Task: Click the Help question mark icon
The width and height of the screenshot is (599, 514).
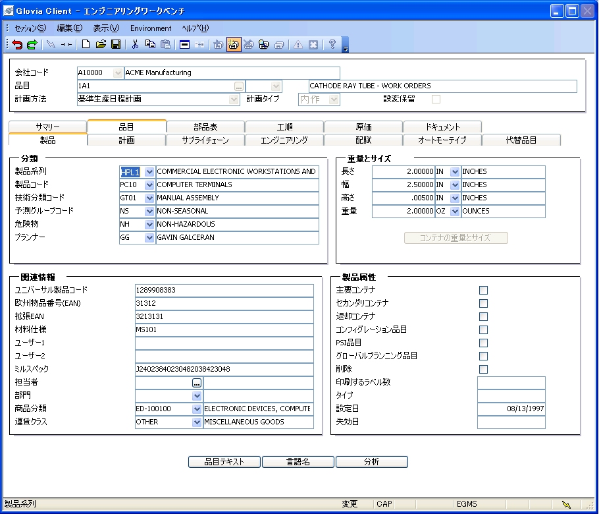Action: (x=332, y=45)
